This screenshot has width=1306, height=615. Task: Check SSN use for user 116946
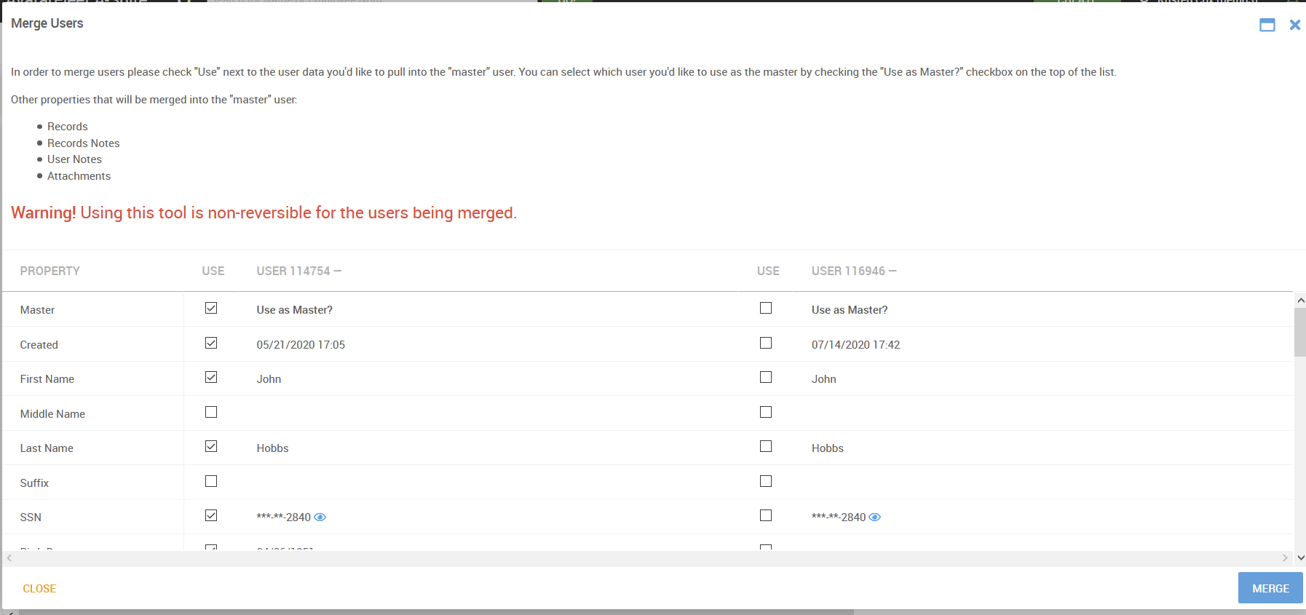tap(766, 516)
